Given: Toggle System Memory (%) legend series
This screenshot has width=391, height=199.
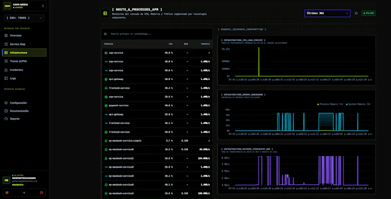Looking at the screenshot, I should click(358, 104).
